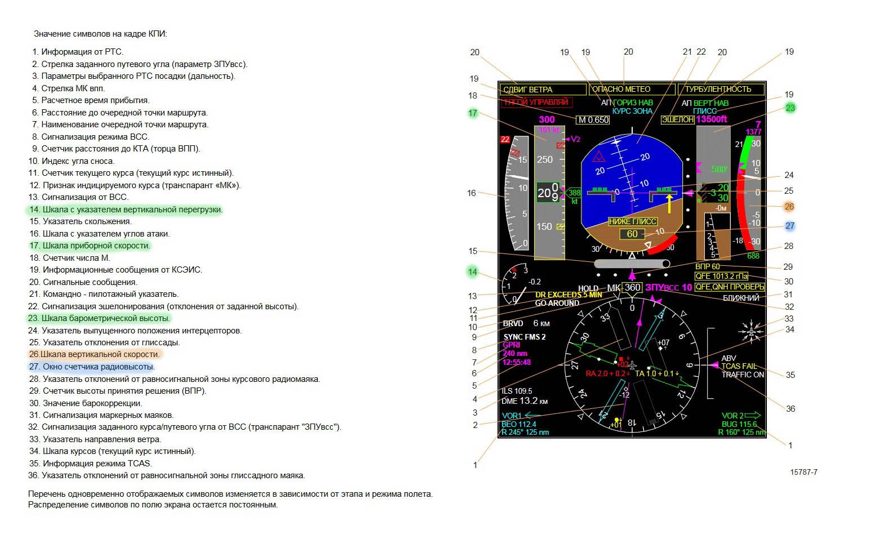Viewport: 875px width, 539px height.
Task: Select the QFE 1013.2 гПа baro setting box
Action: [x=722, y=277]
